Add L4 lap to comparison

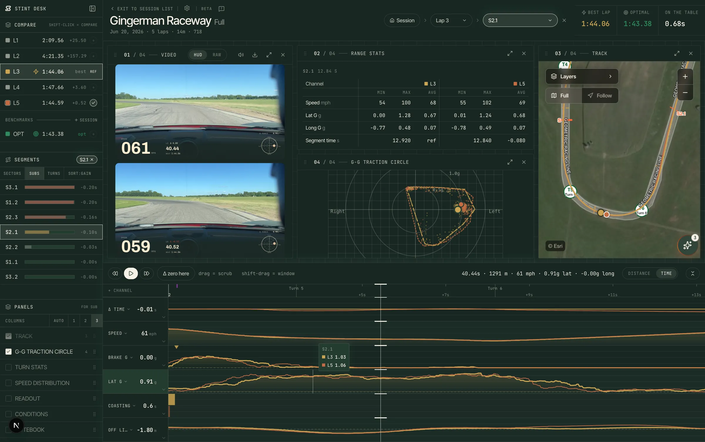click(x=93, y=87)
